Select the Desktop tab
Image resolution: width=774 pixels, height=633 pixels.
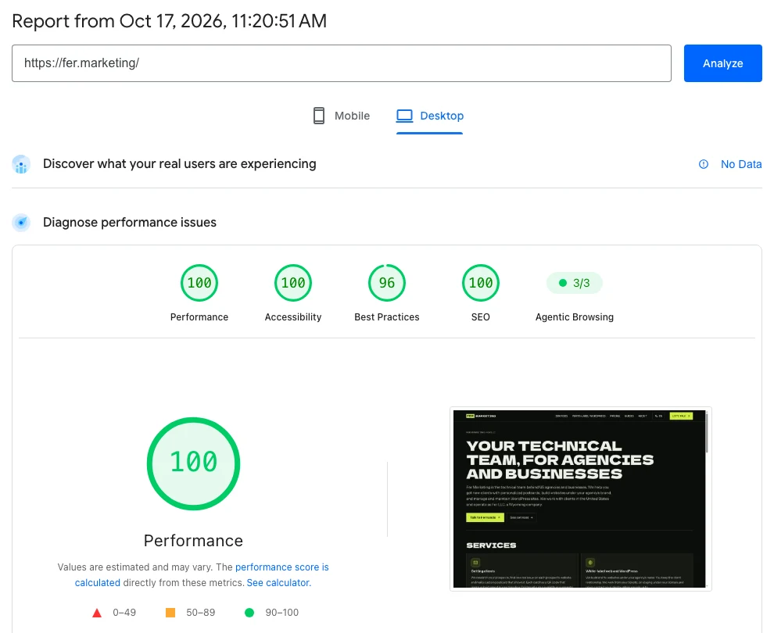click(x=429, y=116)
